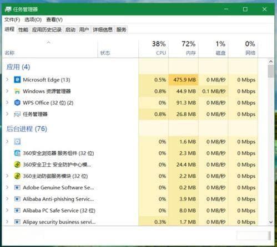The width and height of the screenshot is (277, 247).
Task: Click the 0.3% CPU value for Alipay
Action: 160,222
